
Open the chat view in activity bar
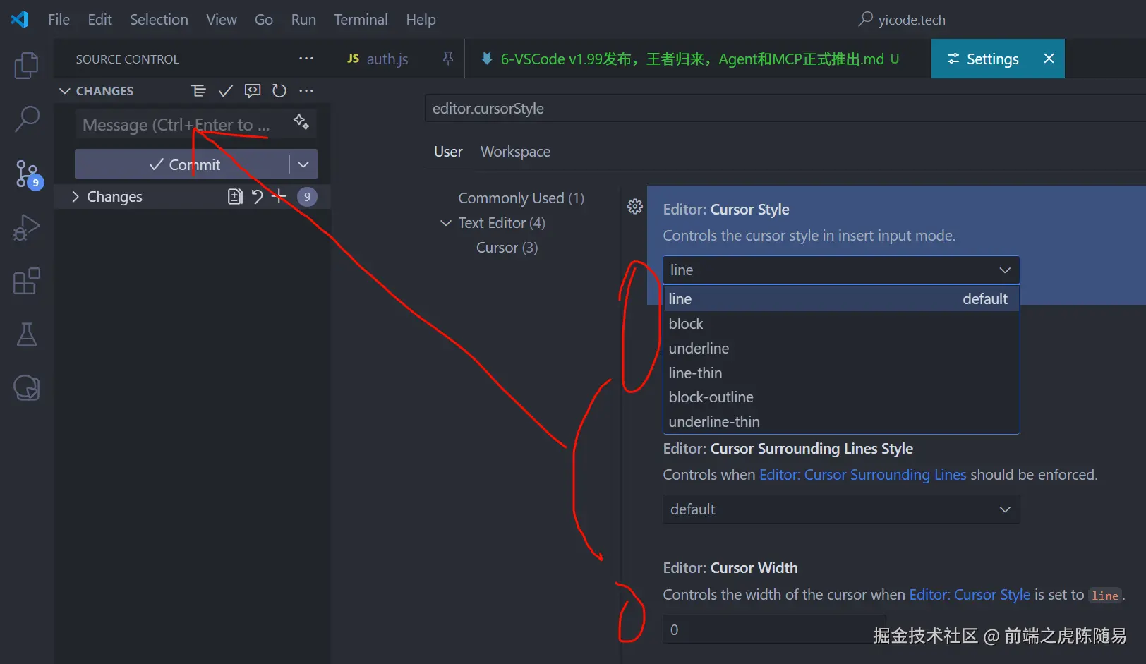(27, 387)
